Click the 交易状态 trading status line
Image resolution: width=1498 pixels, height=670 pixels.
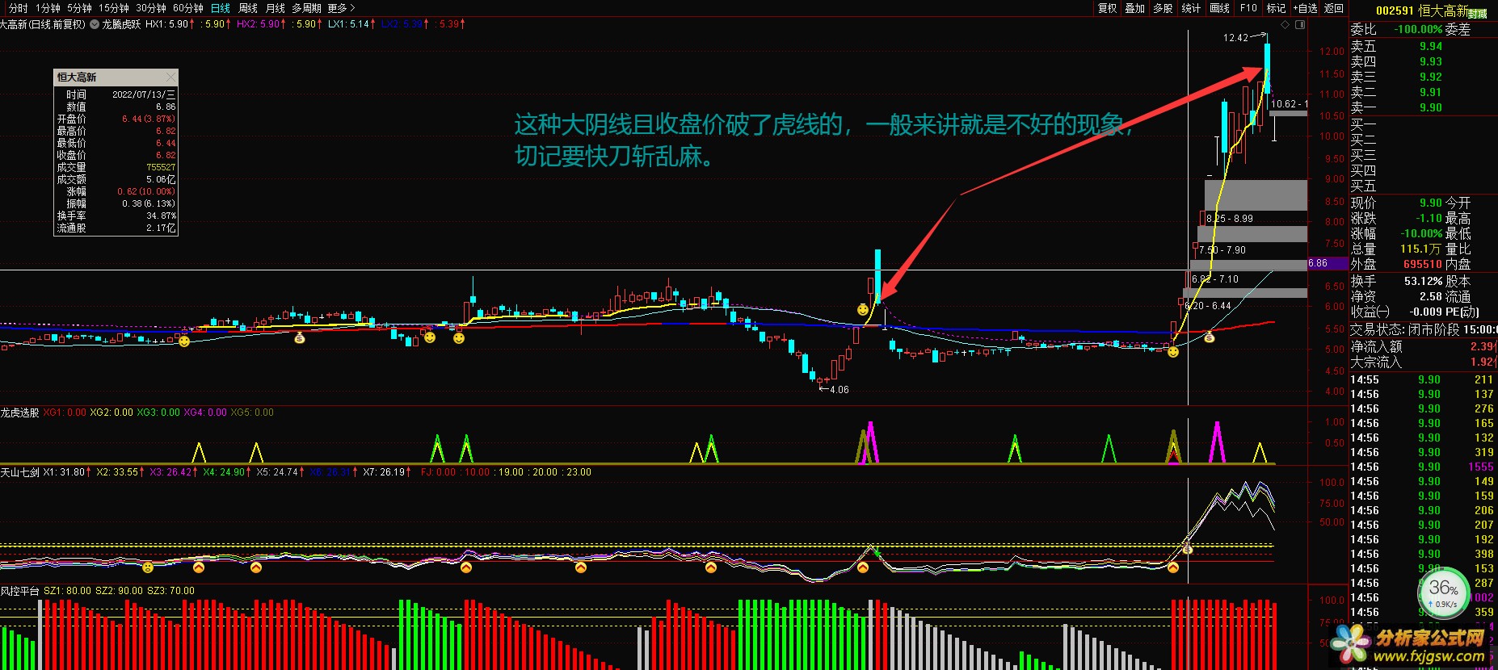coord(1423,329)
